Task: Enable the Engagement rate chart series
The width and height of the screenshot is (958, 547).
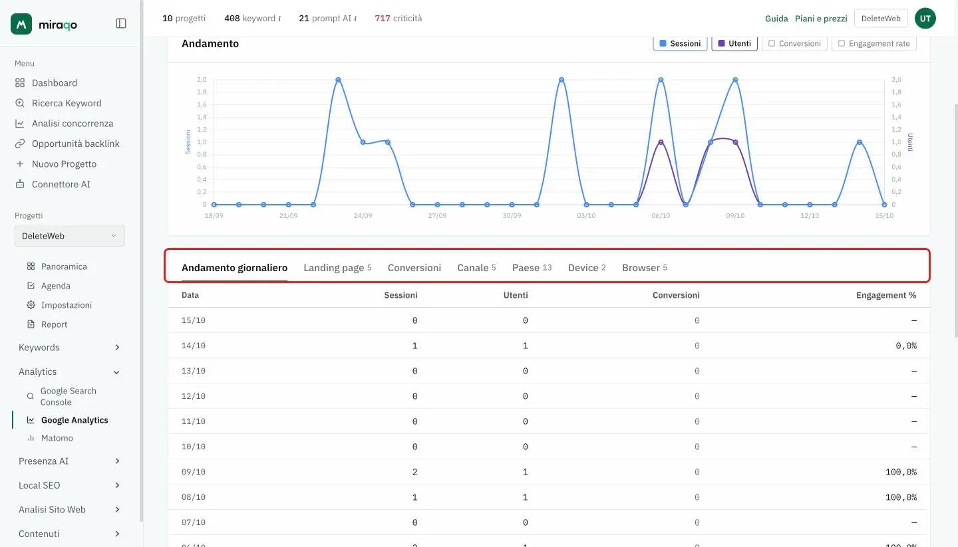Action: pyautogui.click(x=874, y=43)
